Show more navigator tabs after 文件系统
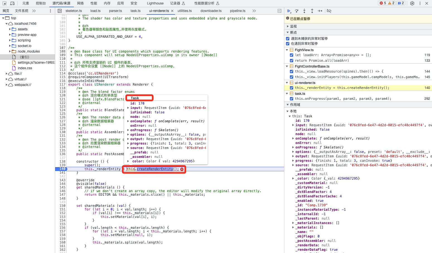This screenshot has width=432, height=253. pos(34,11)
